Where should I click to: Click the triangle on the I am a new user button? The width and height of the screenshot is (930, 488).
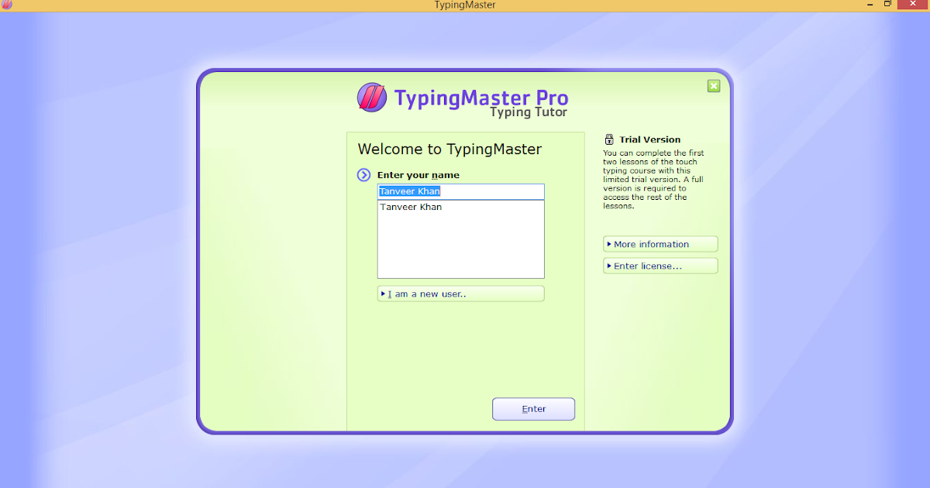coord(383,293)
